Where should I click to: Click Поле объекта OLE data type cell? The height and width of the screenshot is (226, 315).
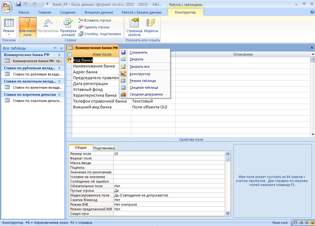153,107
